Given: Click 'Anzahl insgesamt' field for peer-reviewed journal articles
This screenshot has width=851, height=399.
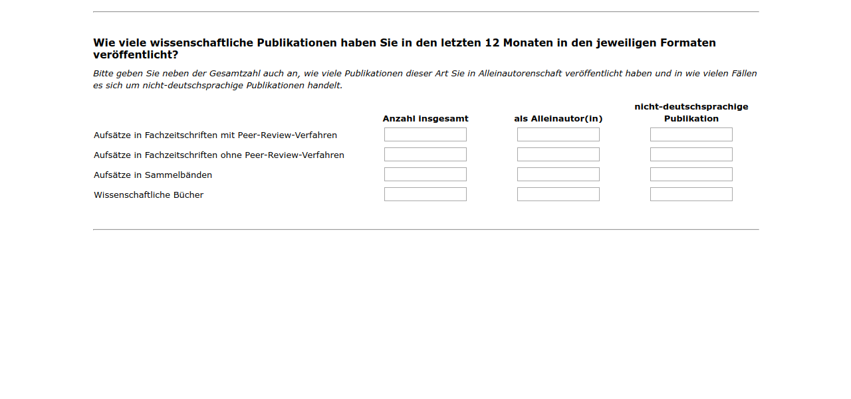Looking at the screenshot, I should pyautogui.click(x=425, y=135).
